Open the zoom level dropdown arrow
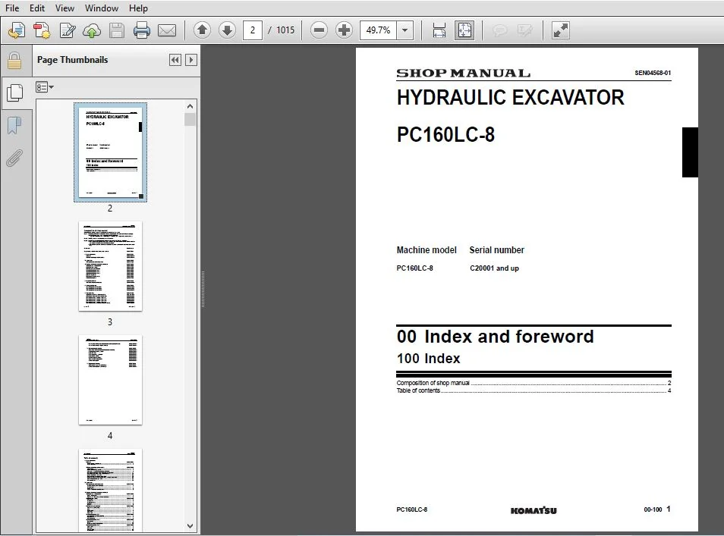This screenshot has width=724, height=536. pyautogui.click(x=405, y=30)
